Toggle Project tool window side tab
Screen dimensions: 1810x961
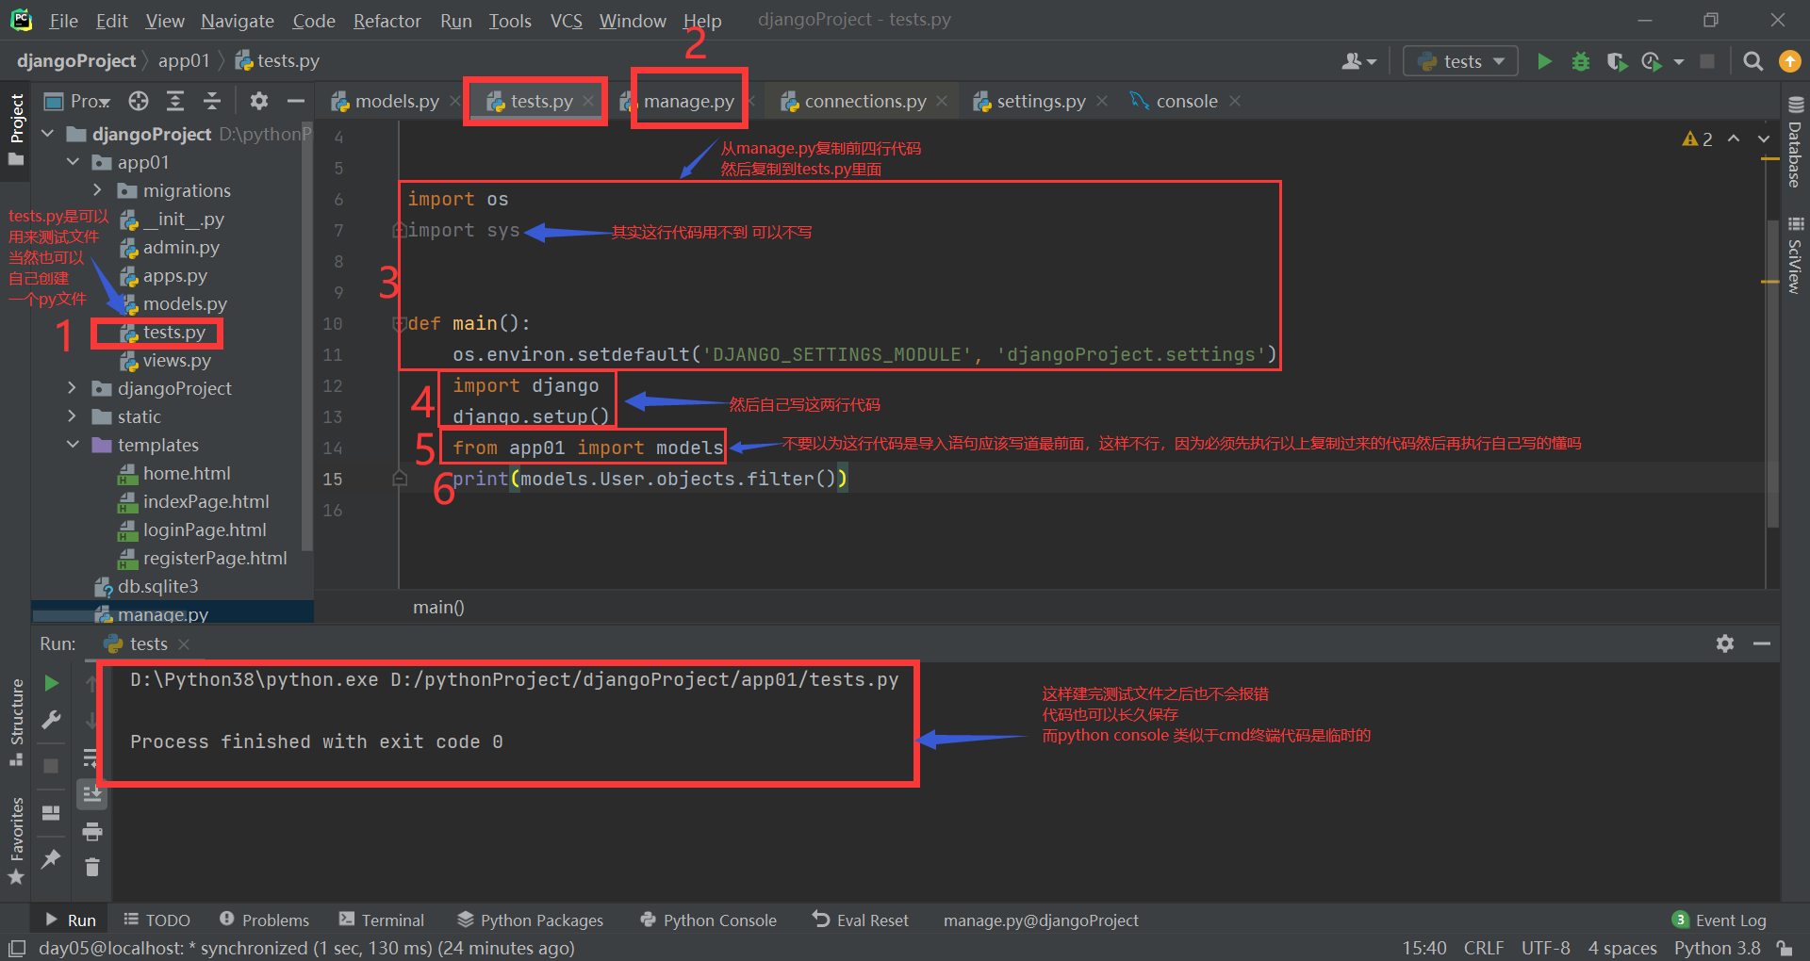(x=16, y=129)
